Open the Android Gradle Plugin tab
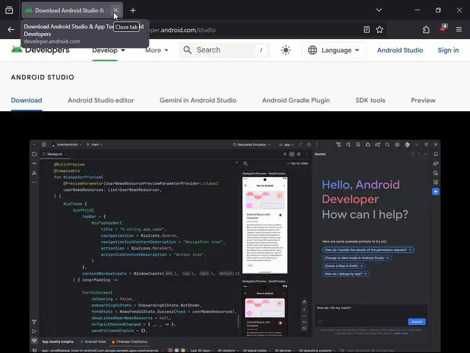Viewport: 470px width, 353px height. (x=296, y=100)
